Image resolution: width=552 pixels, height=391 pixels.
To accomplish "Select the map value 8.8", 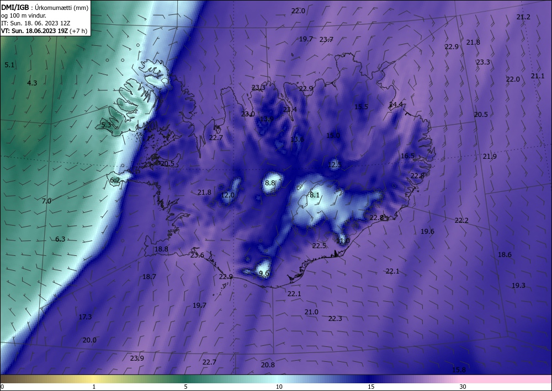I will click(270, 183).
